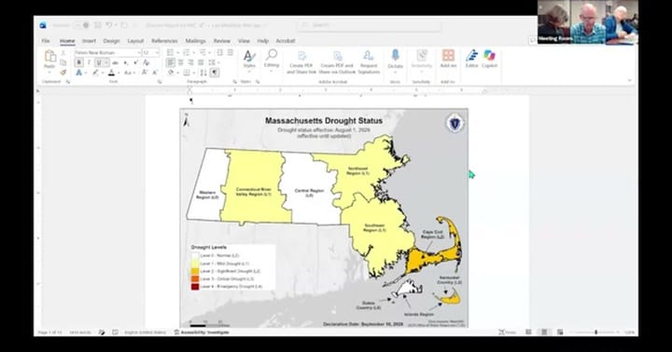This screenshot has width=672, height=352.
Task: Click in the title bar Search box
Action: coord(370,25)
